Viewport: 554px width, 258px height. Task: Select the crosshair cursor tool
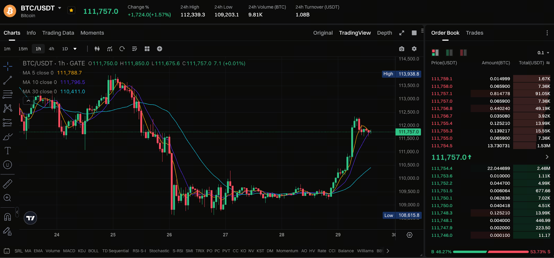pyautogui.click(x=8, y=66)
